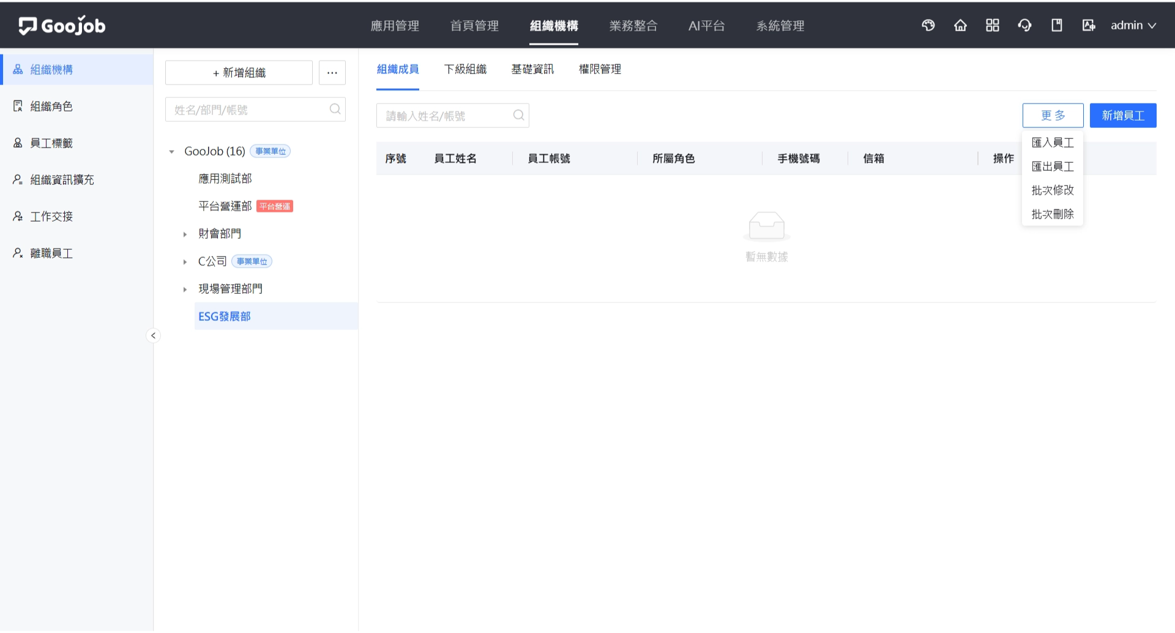Screen dimensions: 1175x633
Task: Click search icon in member search box
Action: 518,115
